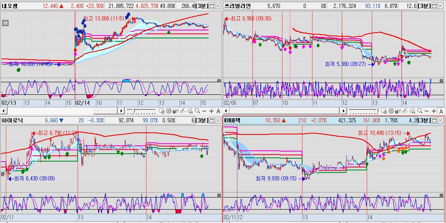
Task: Click 네오셈 volume 21,885,722
Action: click(121, 6)
